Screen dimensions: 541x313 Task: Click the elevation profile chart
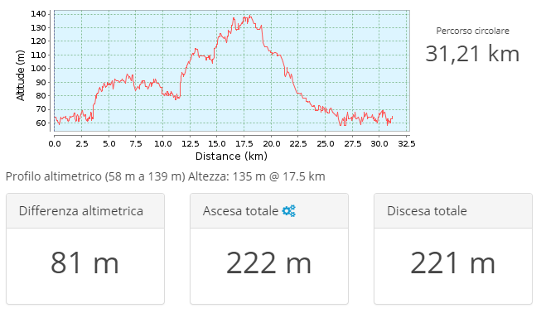pos(232,70)
